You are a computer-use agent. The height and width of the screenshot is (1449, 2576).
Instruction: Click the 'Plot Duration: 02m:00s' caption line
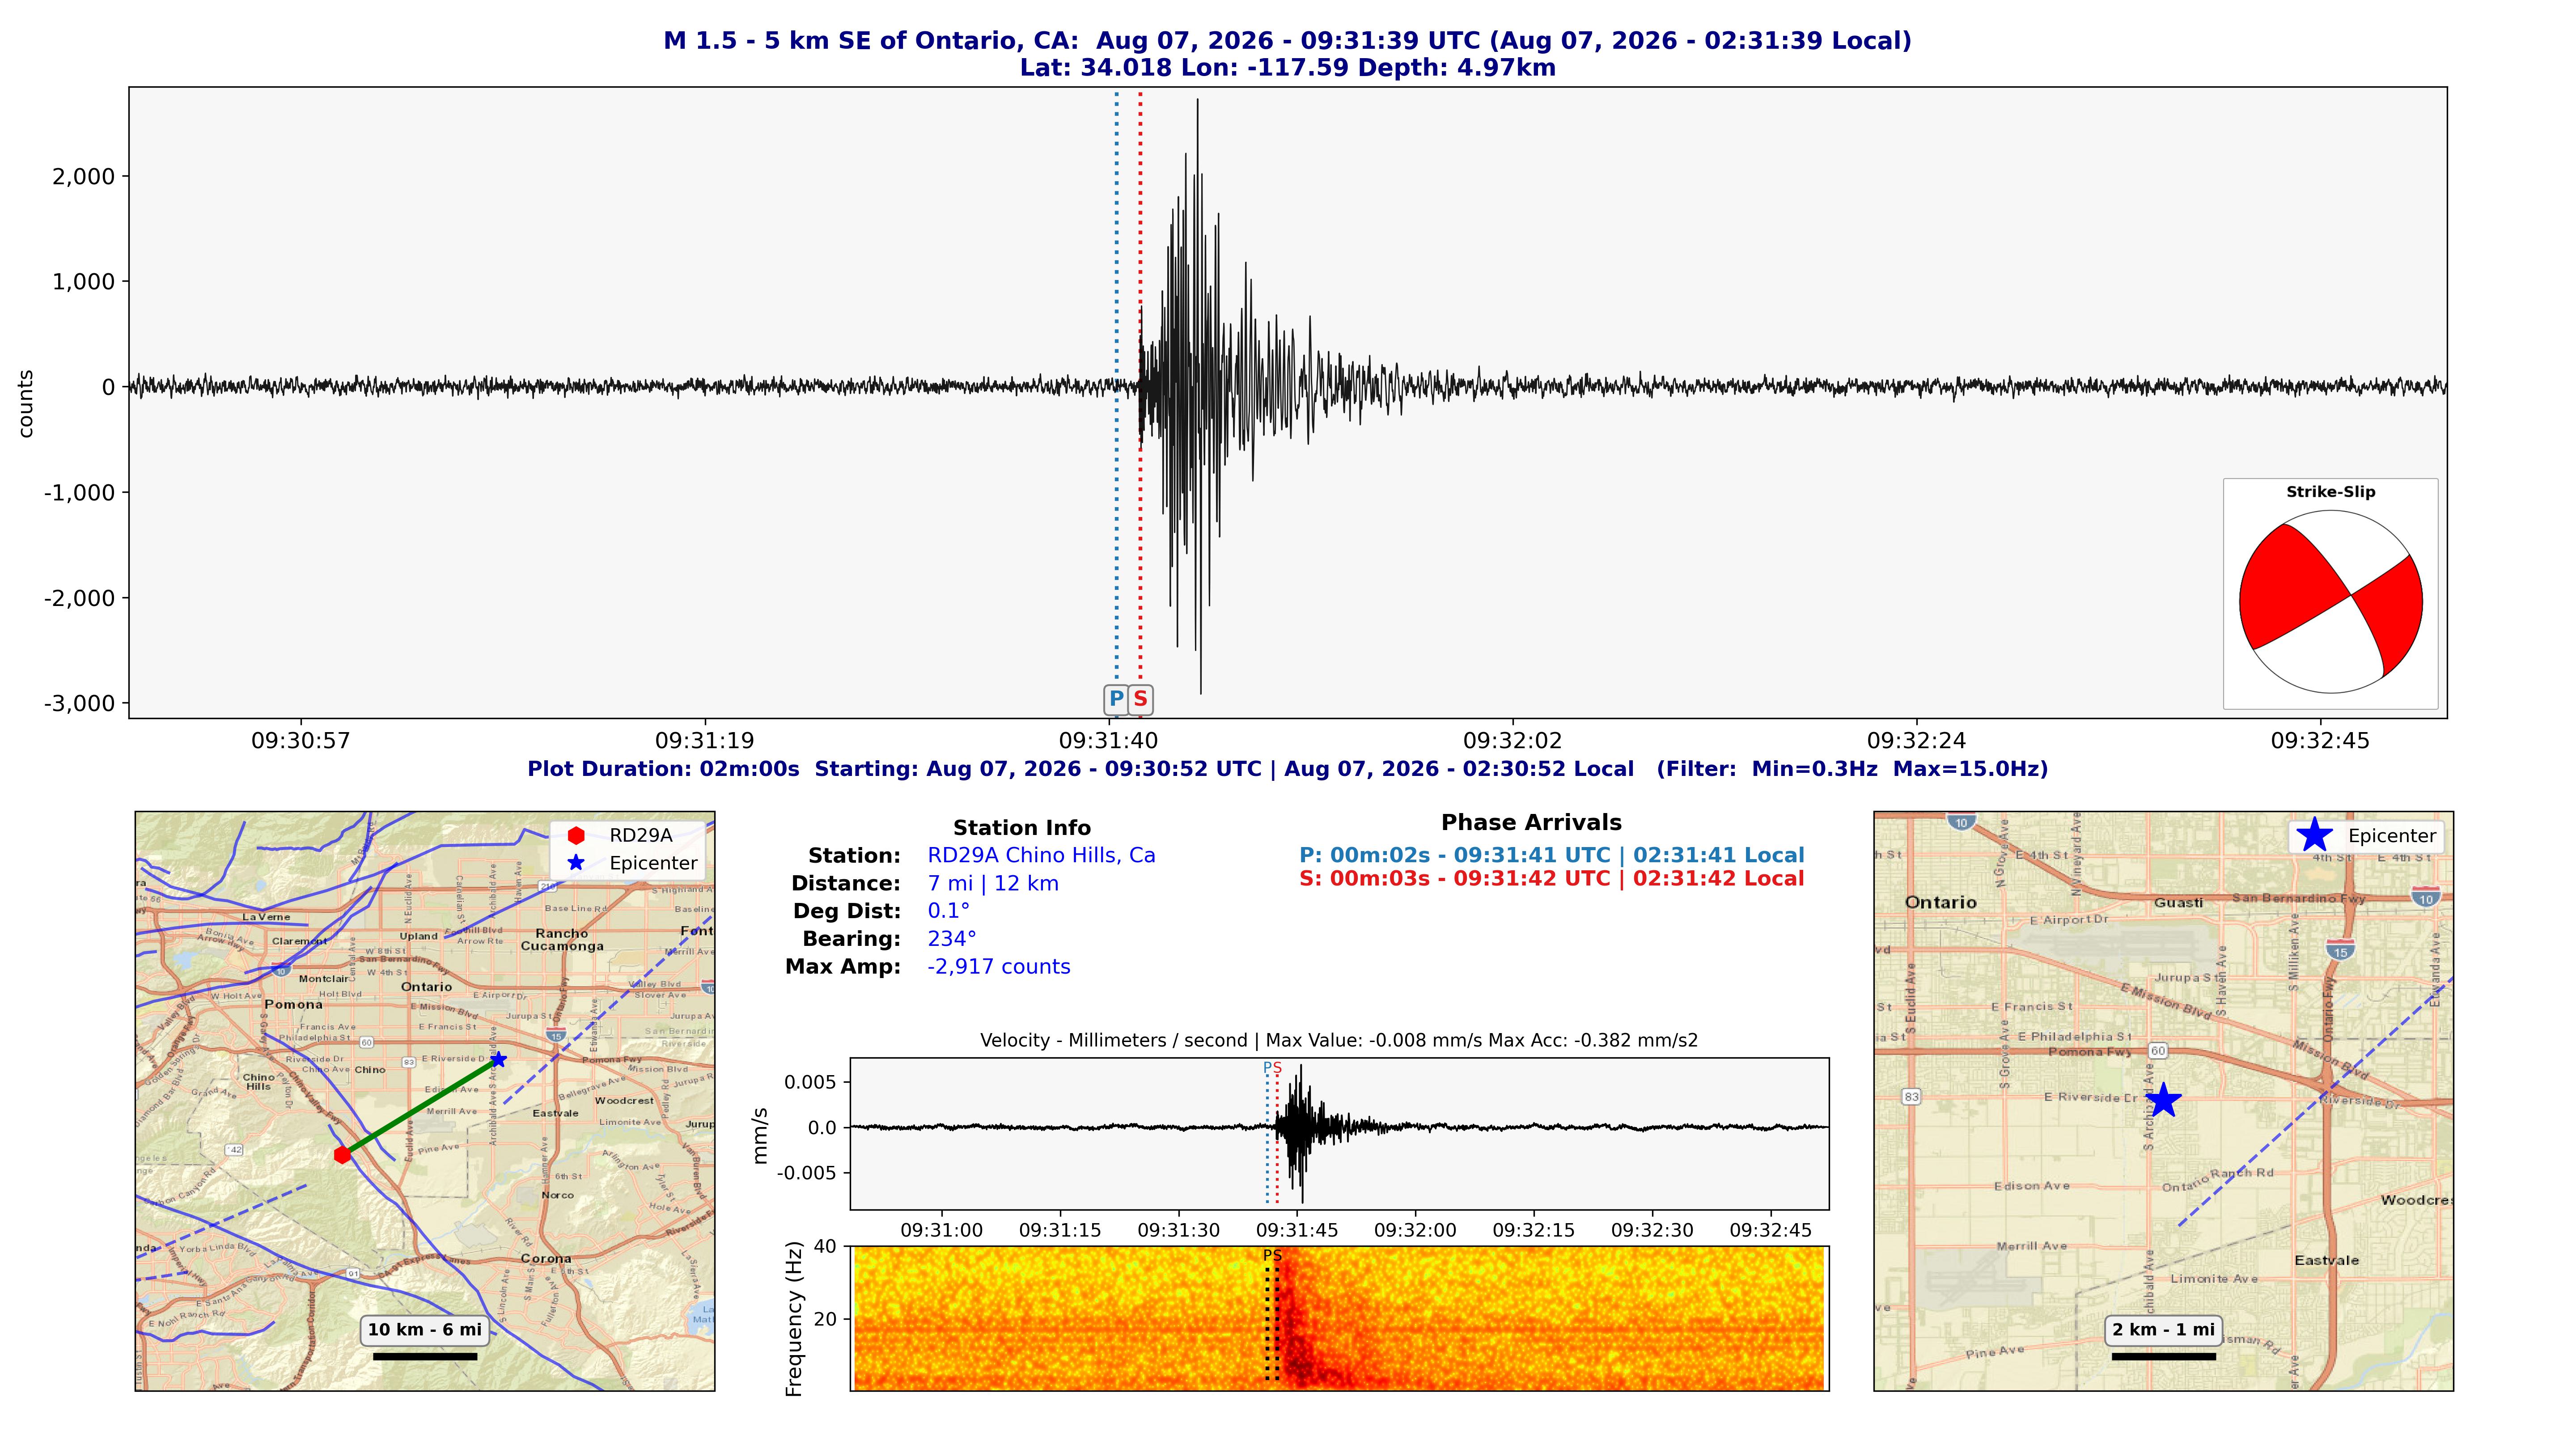coord(1288,769)
